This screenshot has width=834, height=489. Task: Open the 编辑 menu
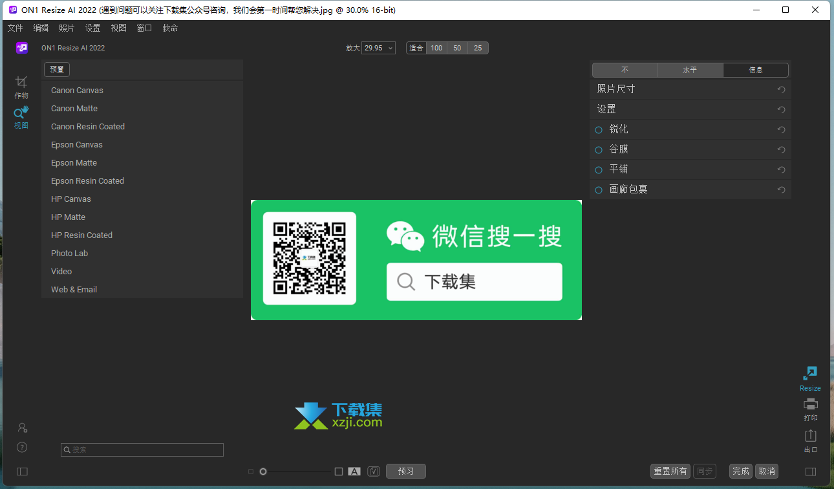coord(41,28)
